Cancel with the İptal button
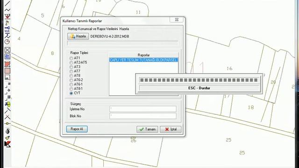The image size is (299, 168). (171, 129)
